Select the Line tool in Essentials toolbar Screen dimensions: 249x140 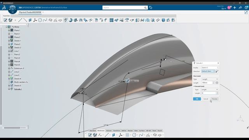(20, 20)
